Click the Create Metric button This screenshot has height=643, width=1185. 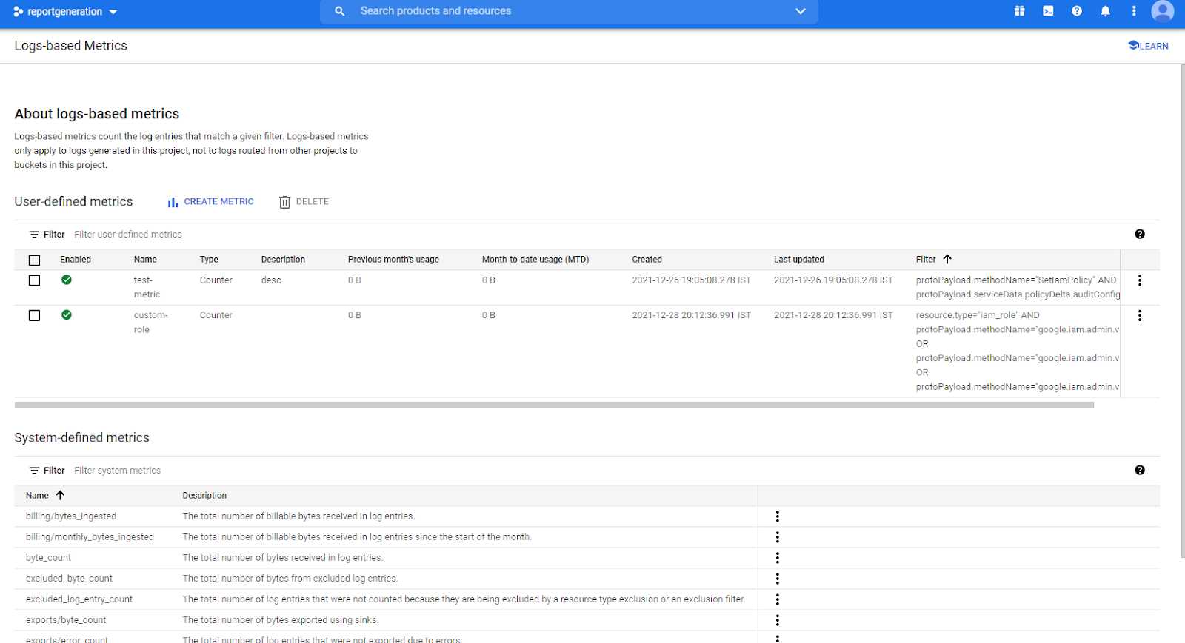(x=211, y=202)
